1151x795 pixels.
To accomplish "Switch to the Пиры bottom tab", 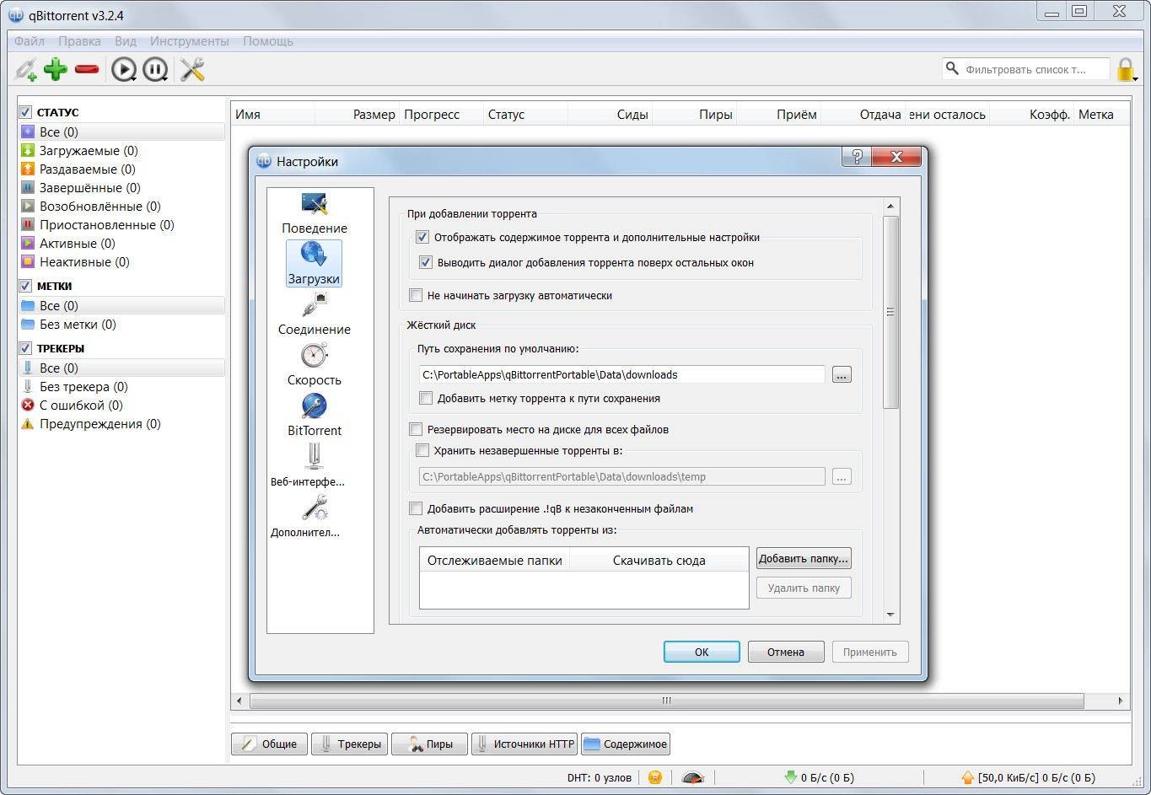I will pyautogui.click(x=429, y=744).
